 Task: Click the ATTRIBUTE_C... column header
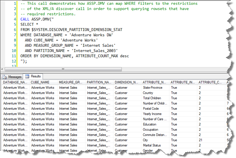pyautogui.click(x=210, y=82)
